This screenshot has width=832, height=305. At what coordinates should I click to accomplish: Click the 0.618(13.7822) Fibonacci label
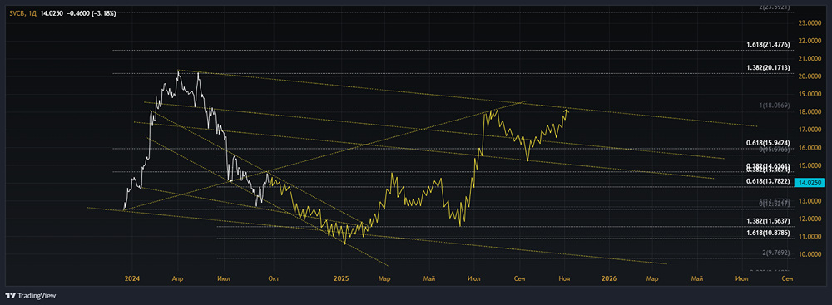pos(768,181)
